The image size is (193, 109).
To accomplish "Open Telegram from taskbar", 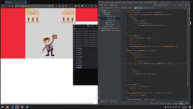I will click(x=27, y=107).
